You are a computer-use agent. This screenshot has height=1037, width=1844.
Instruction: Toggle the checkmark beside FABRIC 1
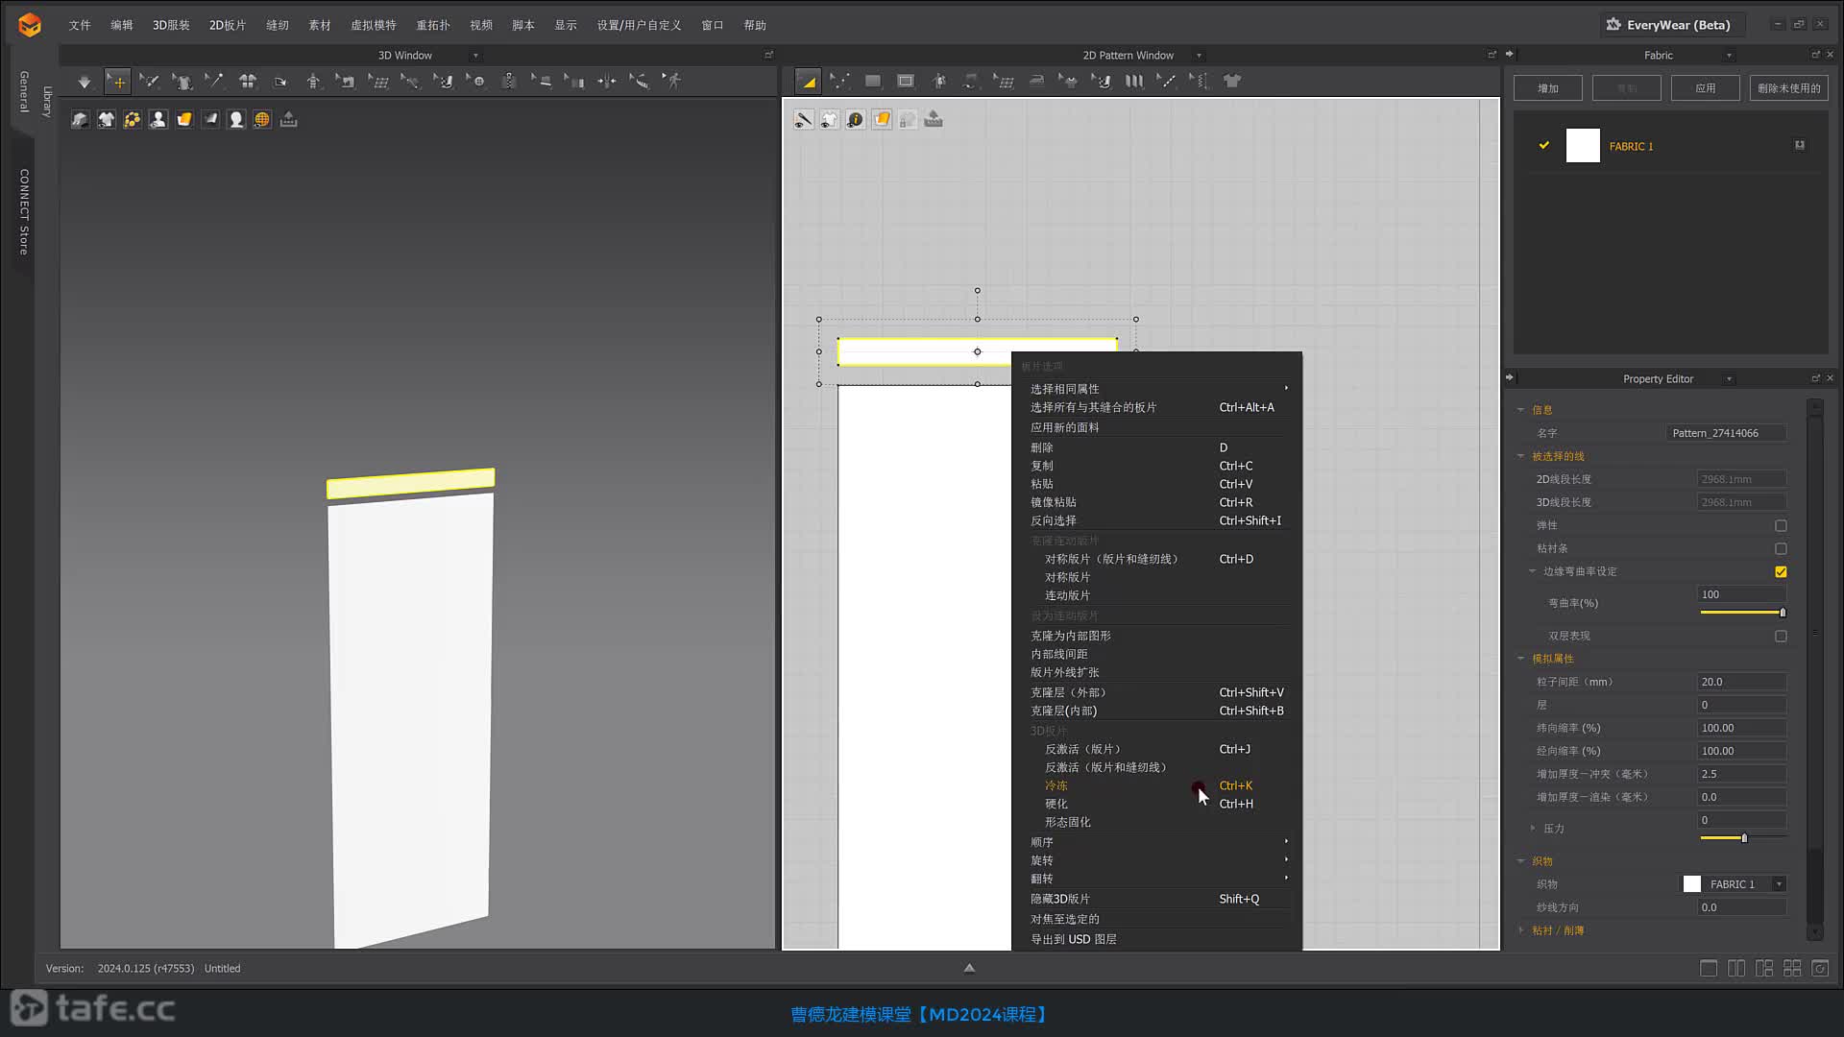click(x=1544, y=146)
